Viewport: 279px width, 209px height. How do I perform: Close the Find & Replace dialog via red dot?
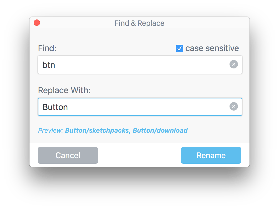37,23
